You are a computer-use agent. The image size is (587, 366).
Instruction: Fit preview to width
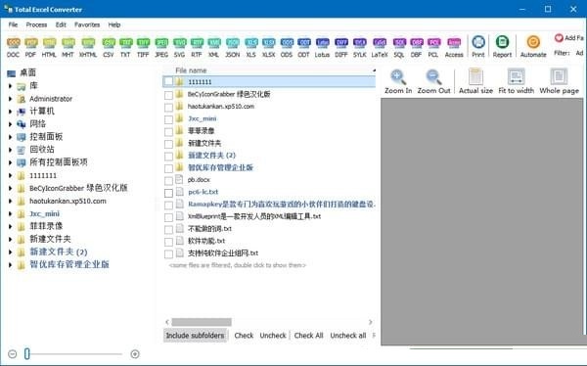516,81
